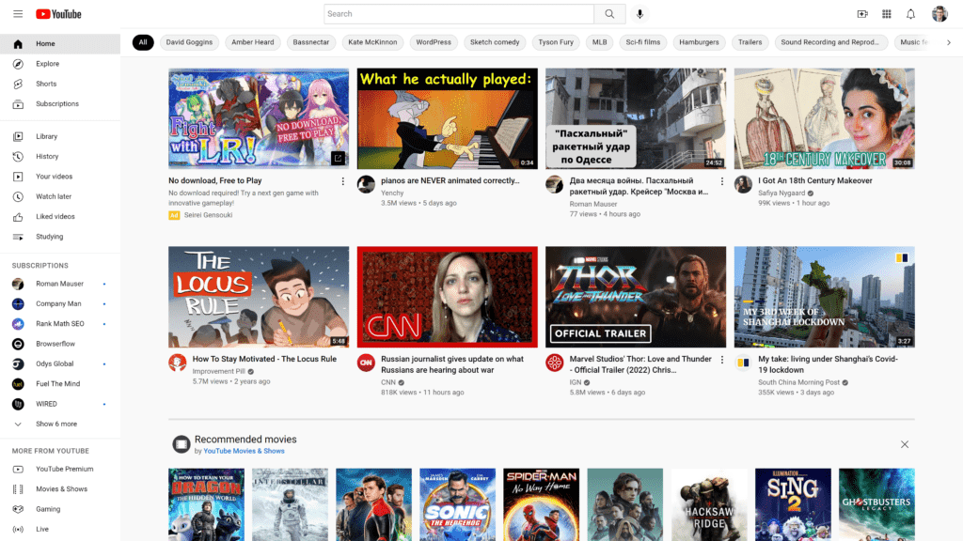The height and width of the screenshot is (541, 963).
Task: Open the account avatar menu
Action: [x=939, y=13]
